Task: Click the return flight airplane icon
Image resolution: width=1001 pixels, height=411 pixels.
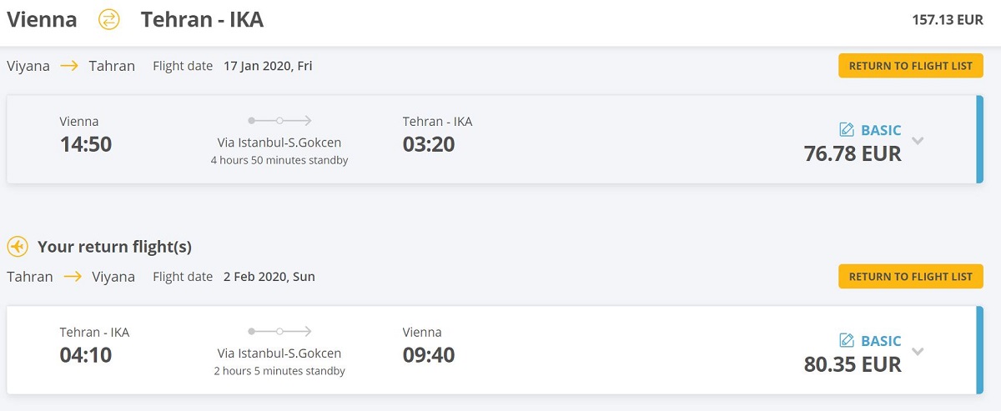Action: coord(18,247)
